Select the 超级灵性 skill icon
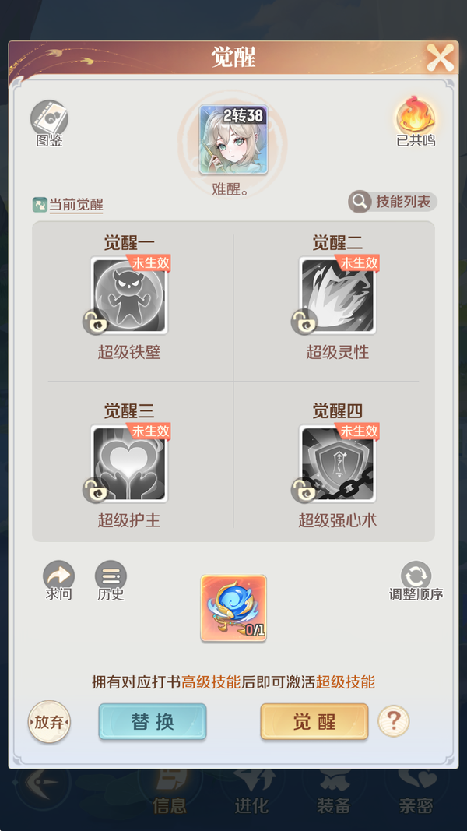The width and height of the screenshot is (467, 831). pyautogui.click(x=338, y=295)
